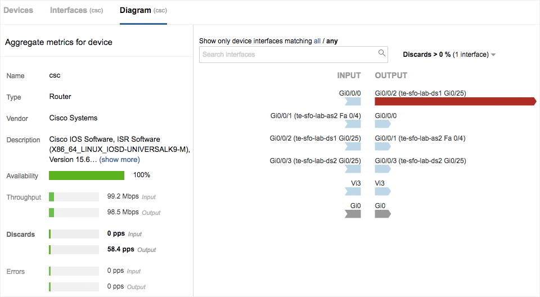Click the green Availability bar

pyautogui.click(x=87, y=175)
